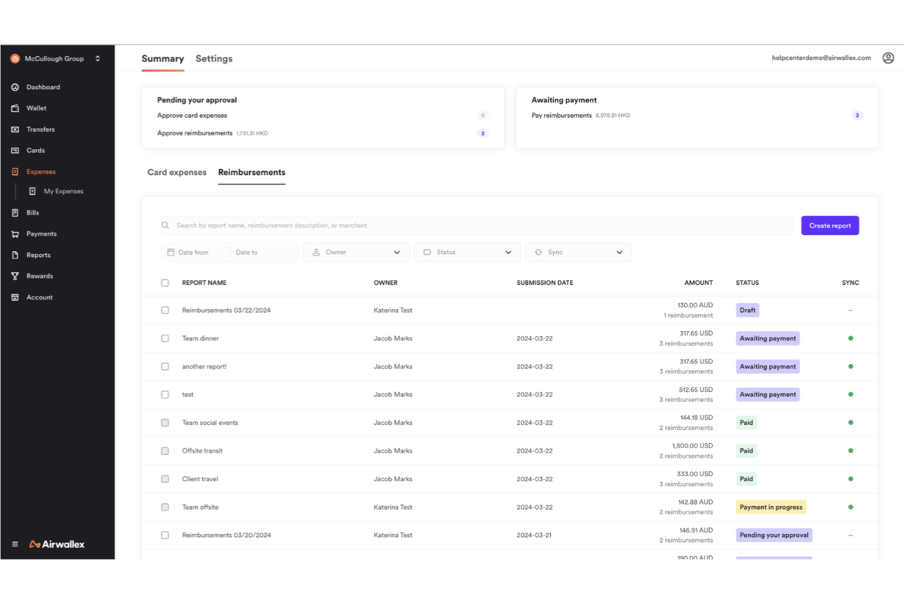Expand the Owner filter
This screenshot has height=603, width=904.
[355, 252]
